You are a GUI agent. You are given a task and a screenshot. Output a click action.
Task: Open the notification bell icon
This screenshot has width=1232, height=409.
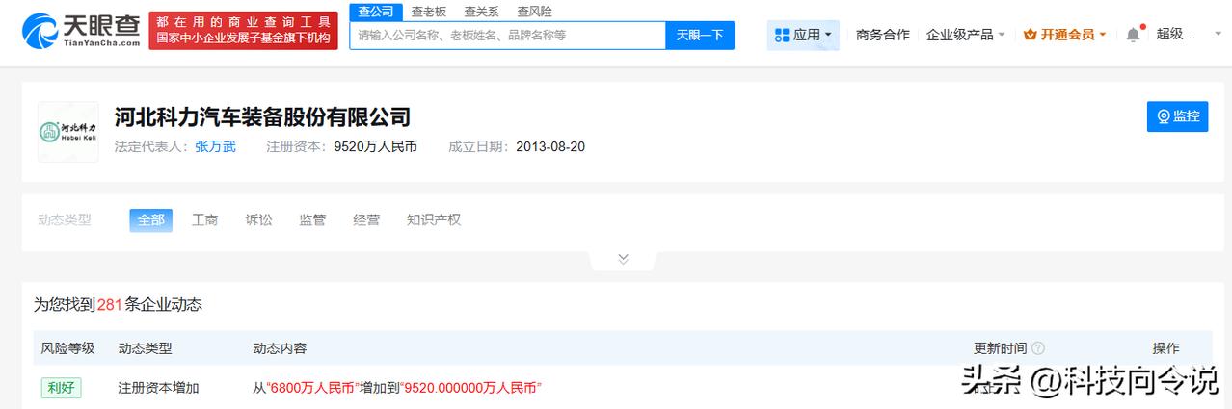pyautogui.click(x=1133, y=35)
